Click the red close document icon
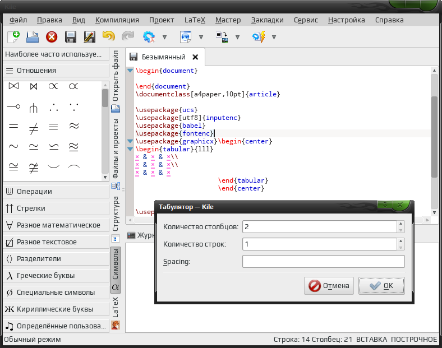 [52, 37]
